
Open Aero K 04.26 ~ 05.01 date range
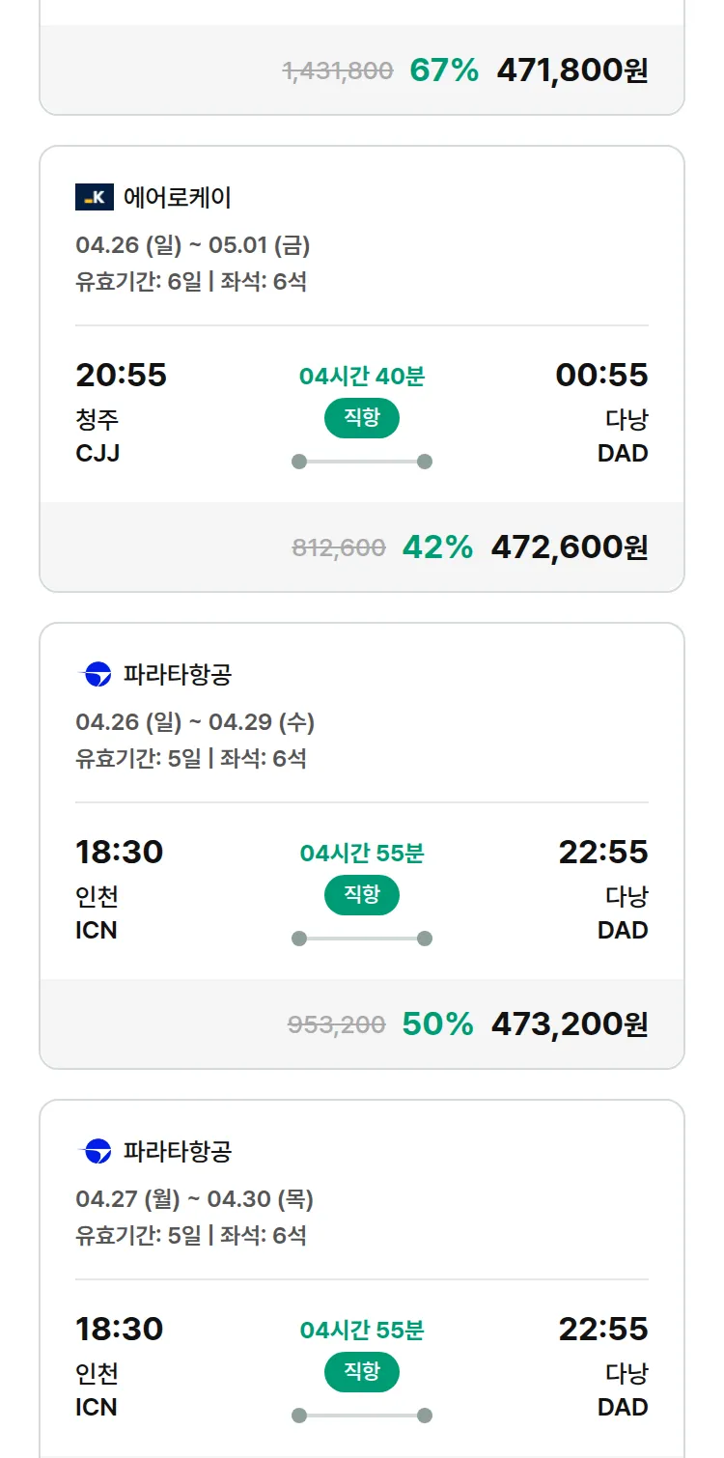pos(192,245)
